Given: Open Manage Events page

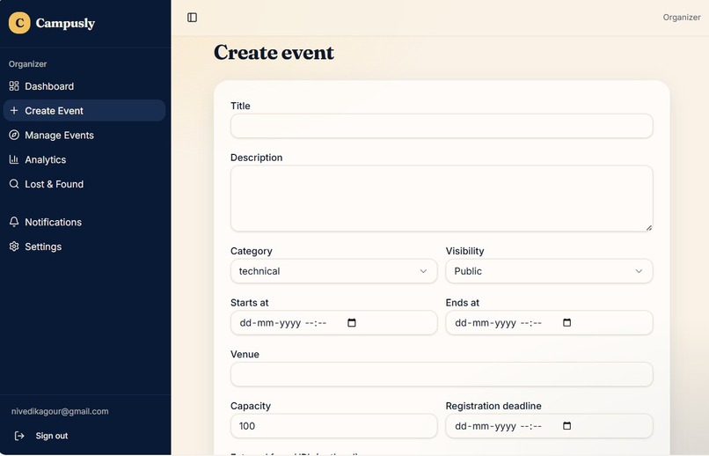Looking at the screenshot, I should coord(84,135).
